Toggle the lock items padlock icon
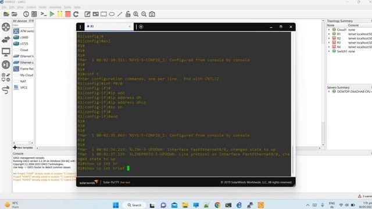 tap(128, 14)
